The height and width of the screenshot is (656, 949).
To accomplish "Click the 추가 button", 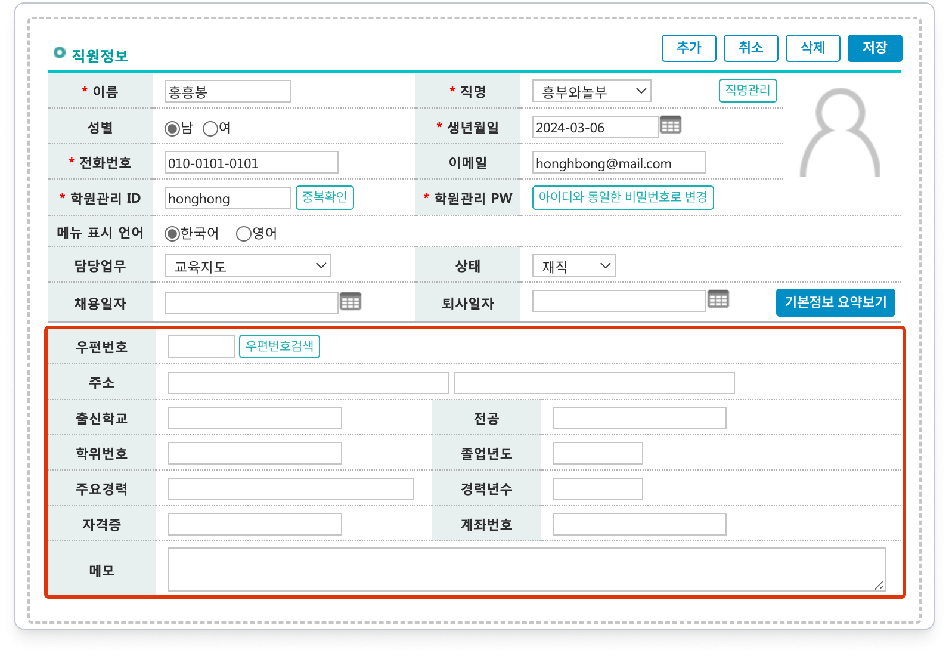I will tap(689, 48).
